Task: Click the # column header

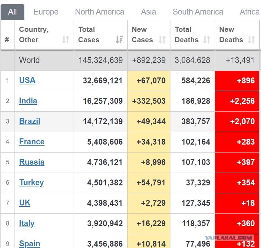Action: (x=7, y=40)
